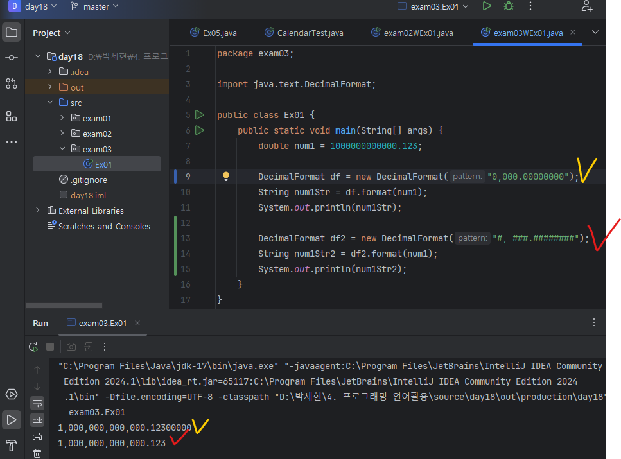Click the run gutter icon beside class Ex01

point(200,115)
